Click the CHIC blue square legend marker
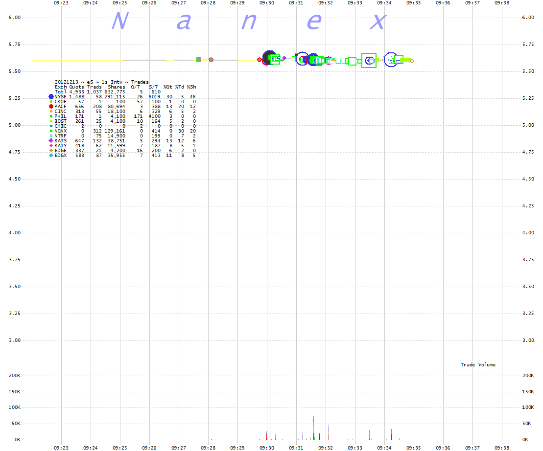 point(51,126)
